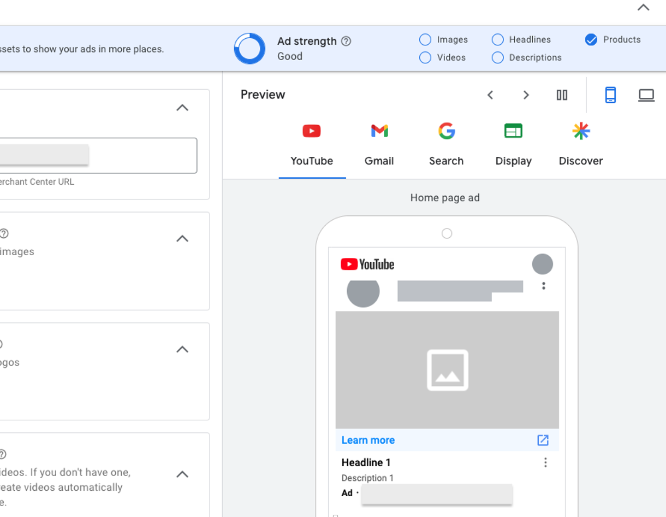This screenshot has width=666, height=517.
Task: Select the YouTube preview tab
Action: tap(312, 145)
